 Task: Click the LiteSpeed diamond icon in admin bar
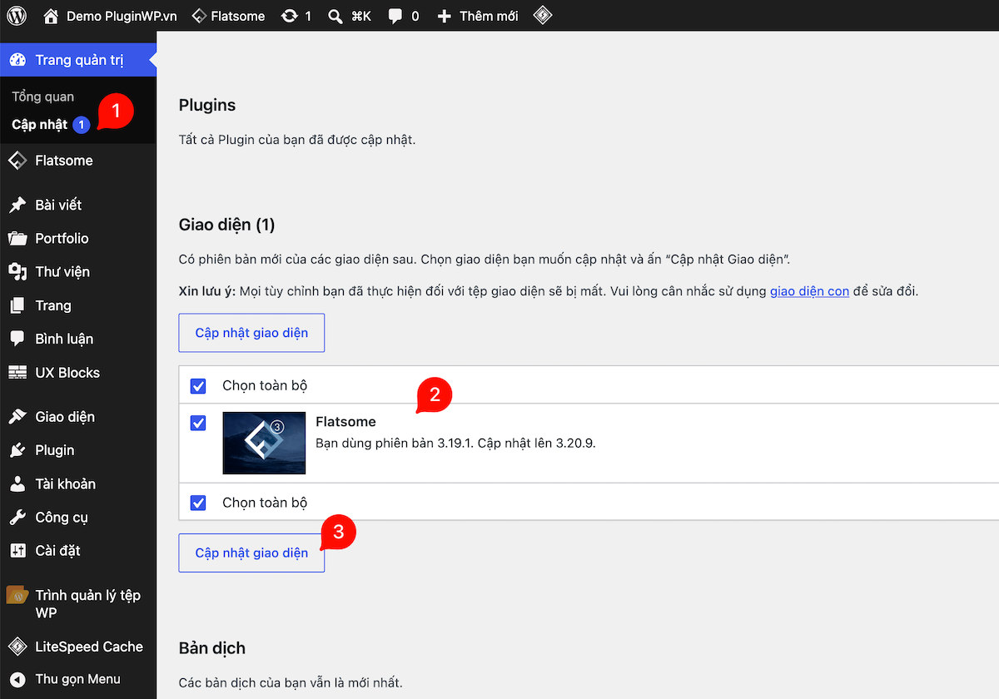point(543,16)
